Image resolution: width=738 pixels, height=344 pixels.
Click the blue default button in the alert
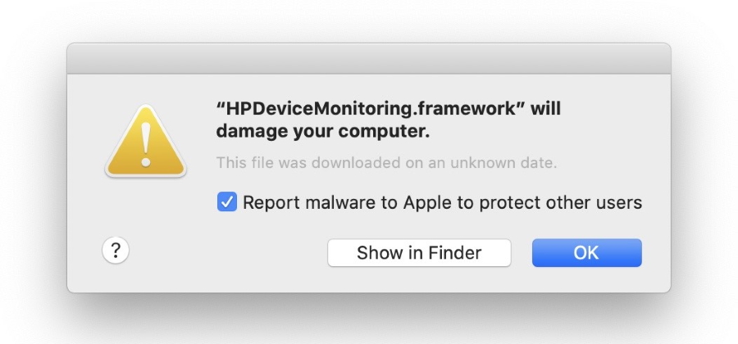coord(586,253)
